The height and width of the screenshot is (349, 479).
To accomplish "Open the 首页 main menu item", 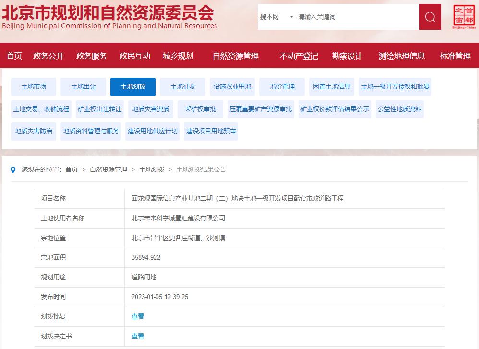I will pyautogui.click(x=14, y=56).
